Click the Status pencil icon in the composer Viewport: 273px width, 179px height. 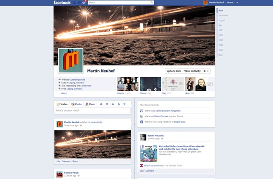(x=58, y=104)
